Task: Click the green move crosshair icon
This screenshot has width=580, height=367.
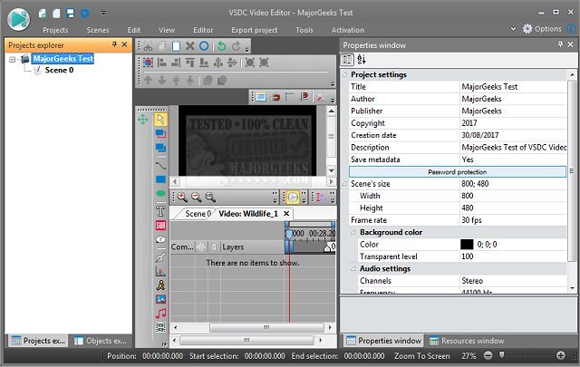Action: click(x=143, y=120)
